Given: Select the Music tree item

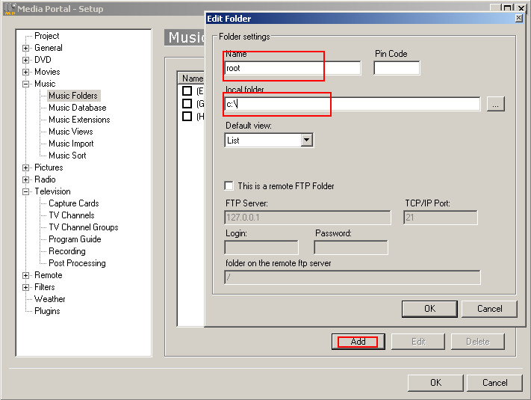Looking at the screenshot, I should coord(45,84).
